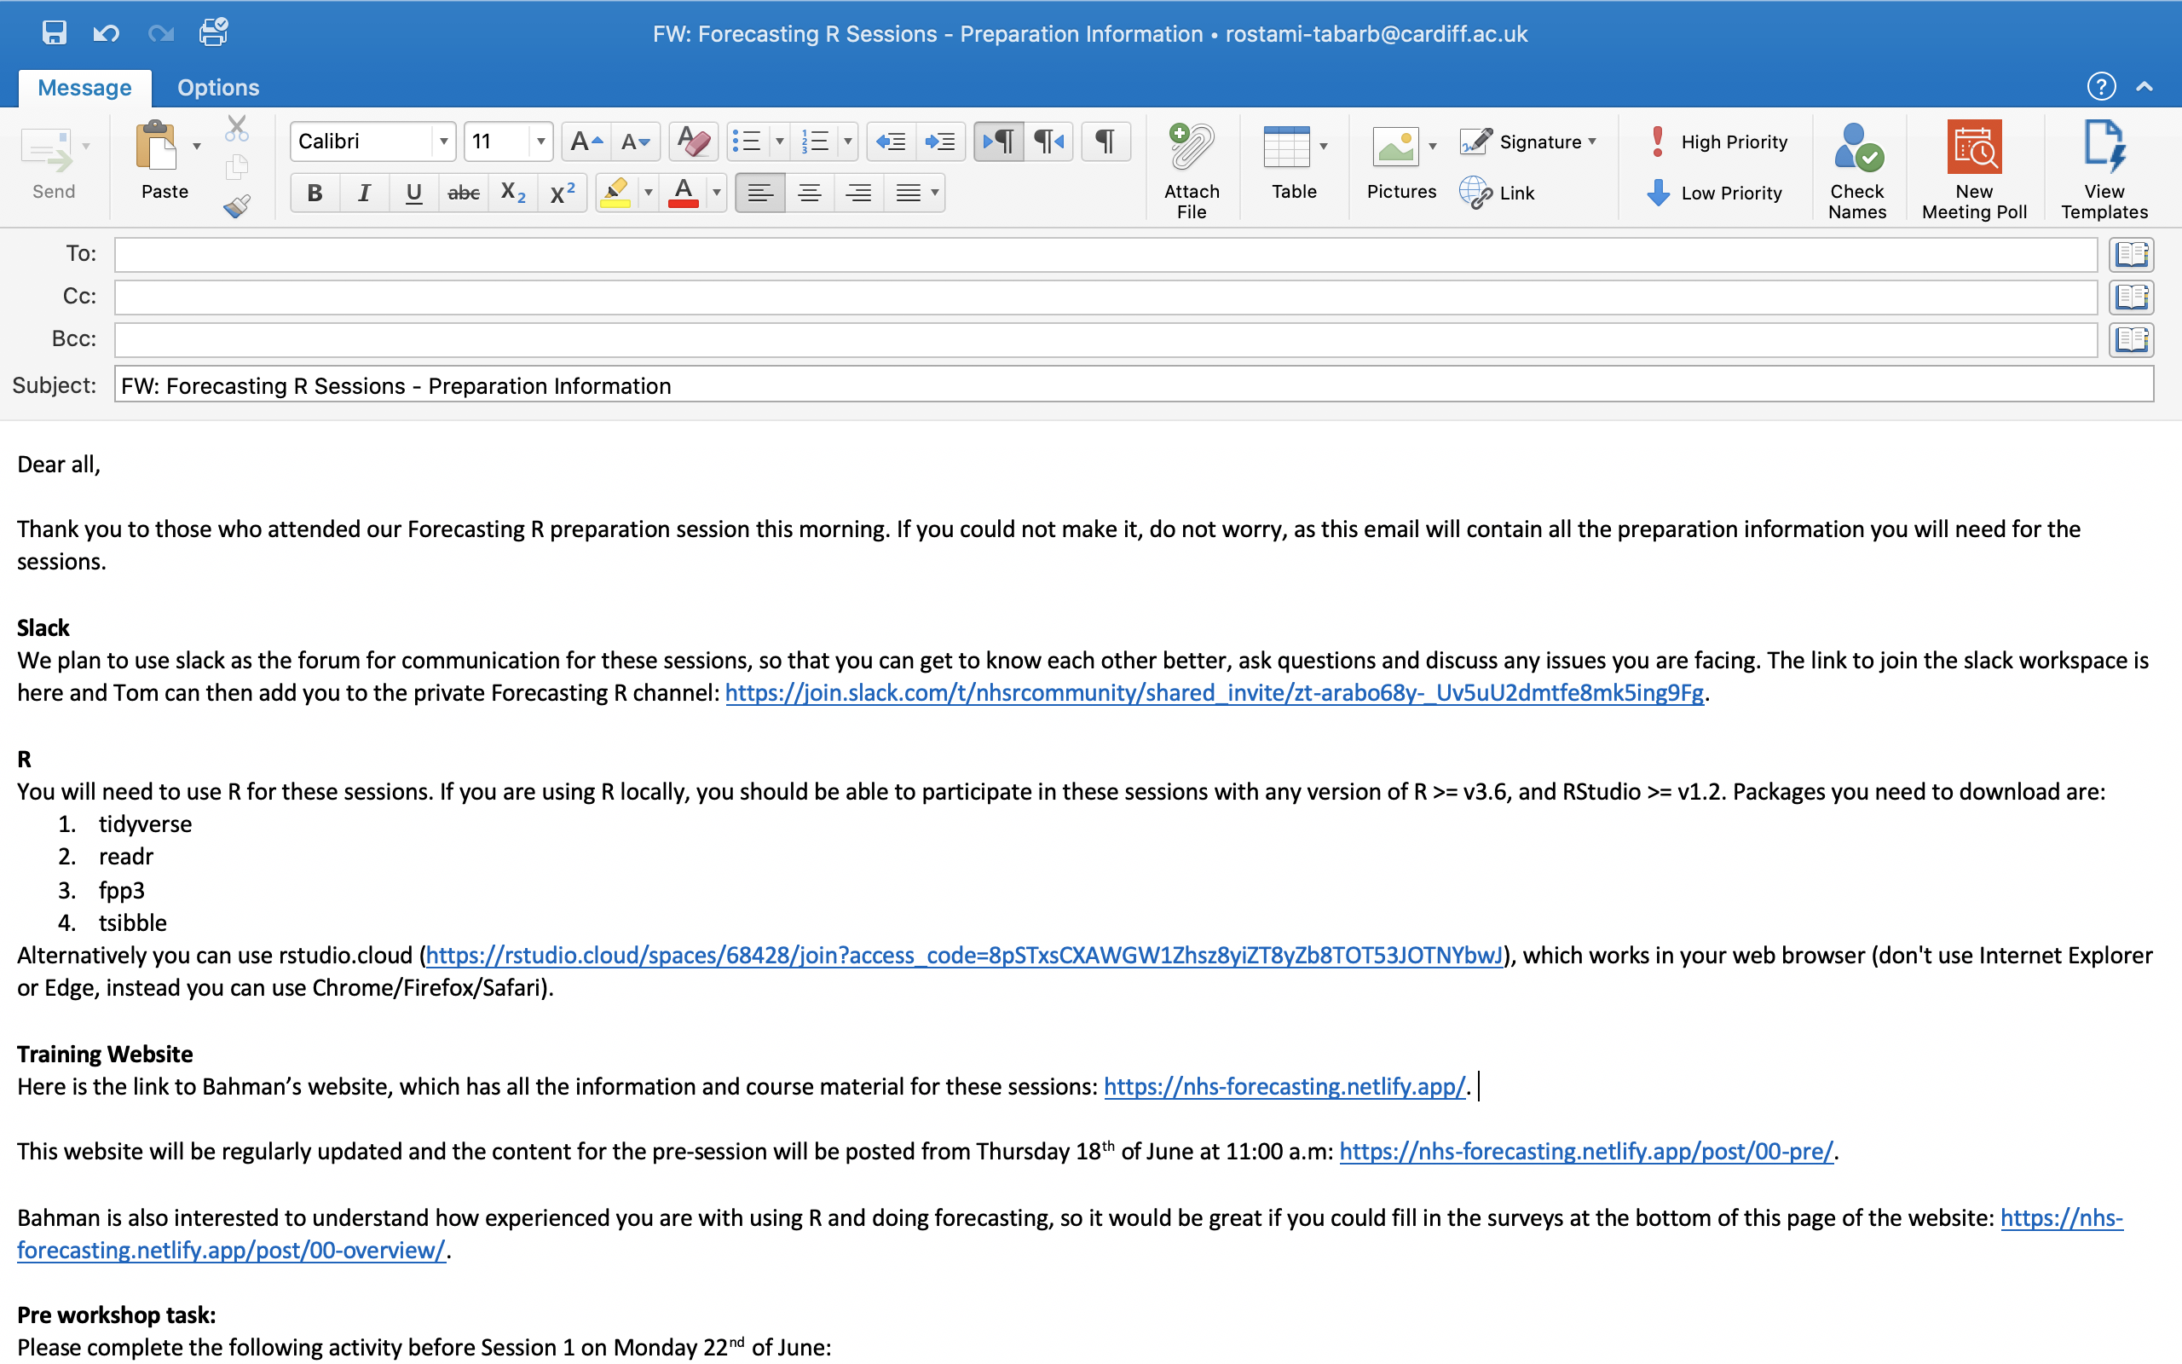Screen dimensions: 2182x1364
Task: Click the Check Names icon
Action: (1856, 170)
